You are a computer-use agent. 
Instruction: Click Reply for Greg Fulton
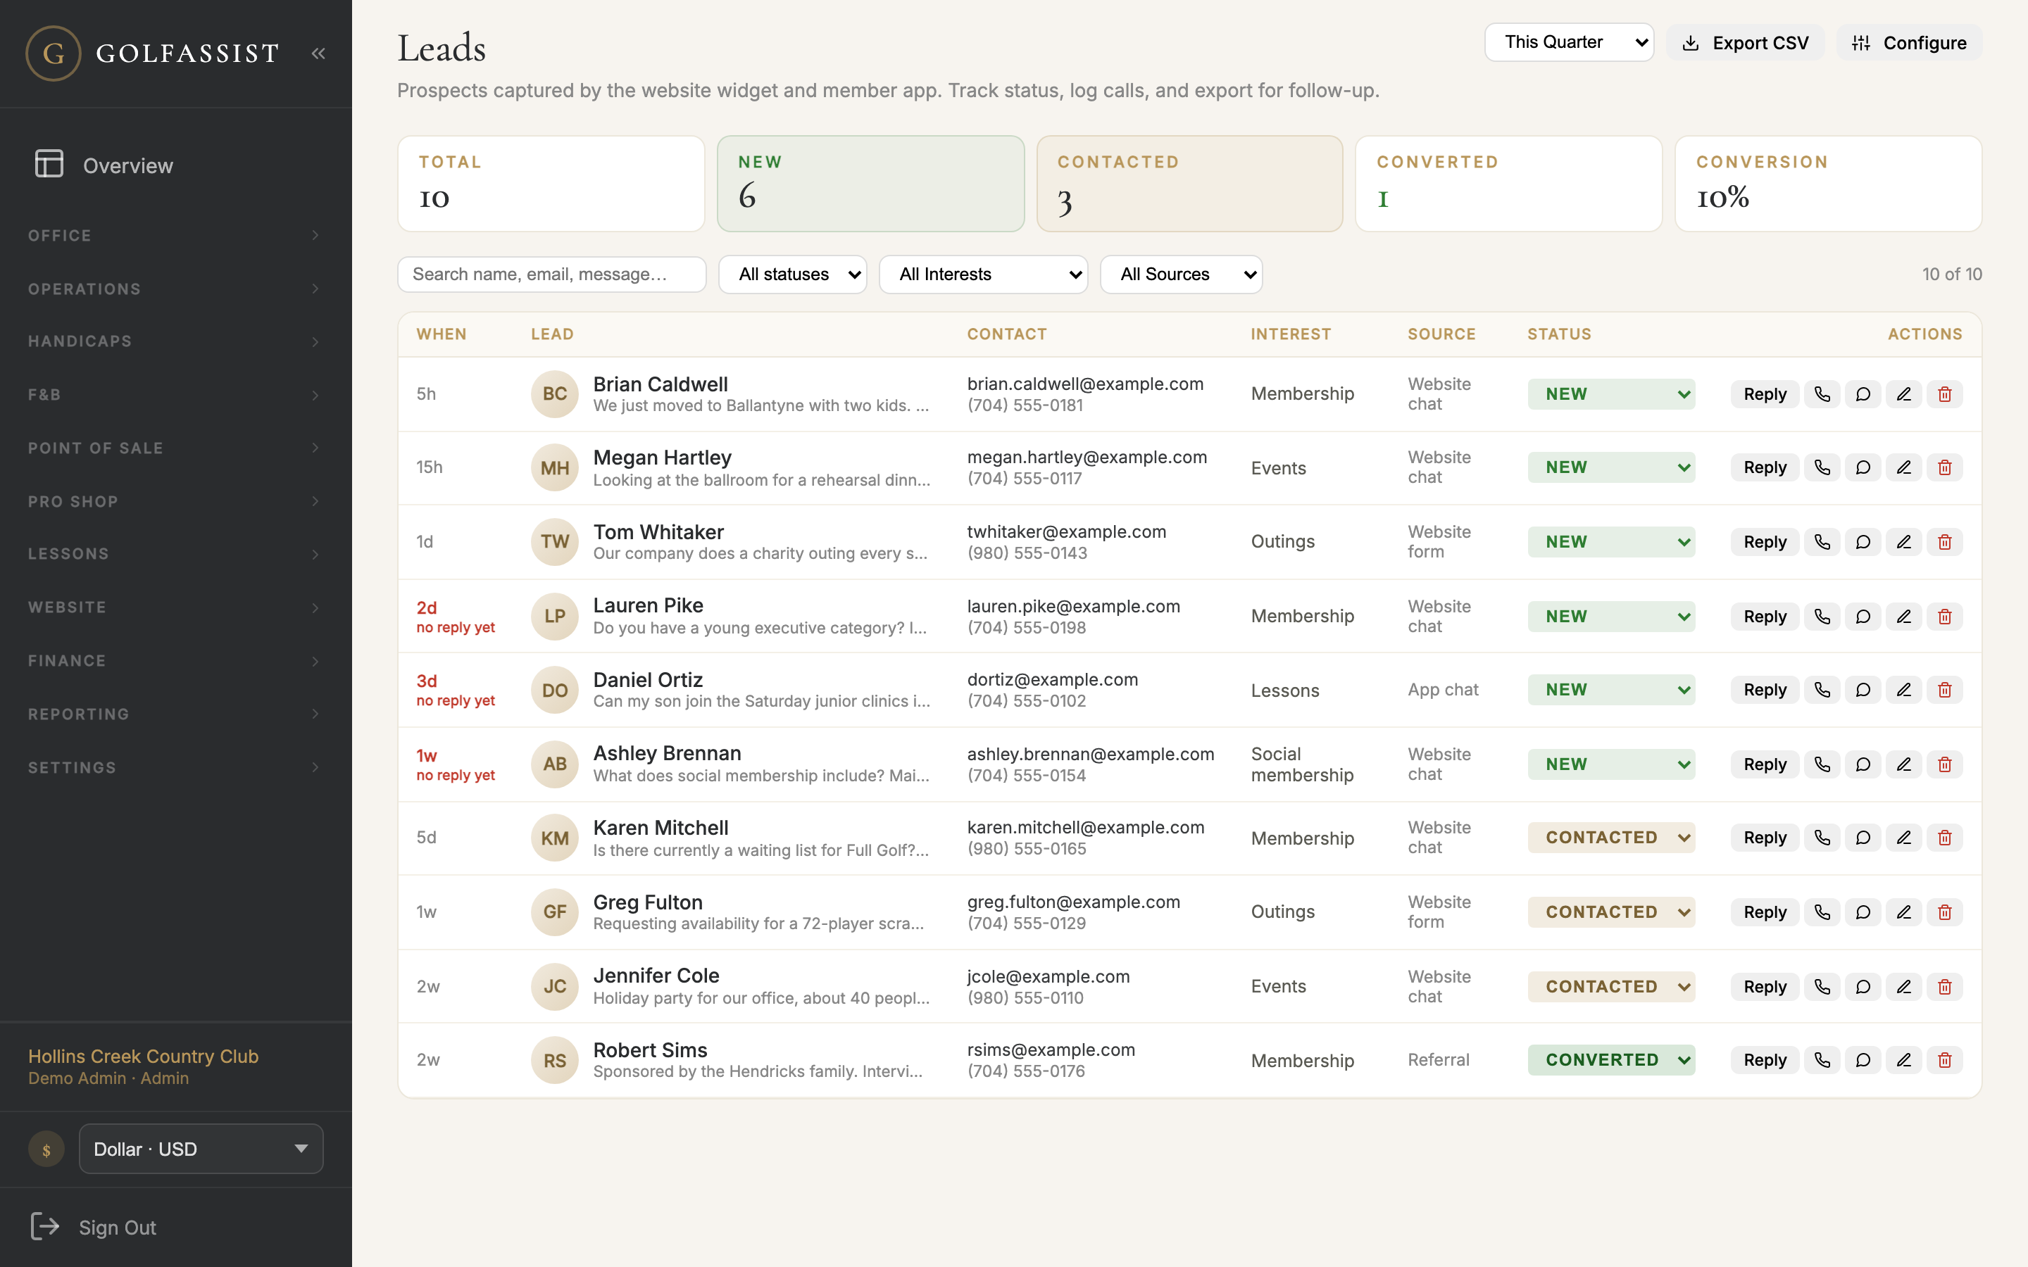pos(1765,912)
